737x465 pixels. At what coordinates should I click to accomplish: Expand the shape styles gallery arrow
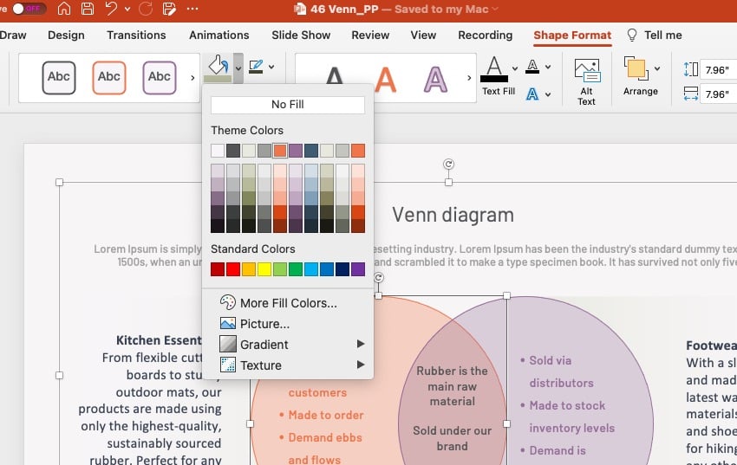click(192, 77)
